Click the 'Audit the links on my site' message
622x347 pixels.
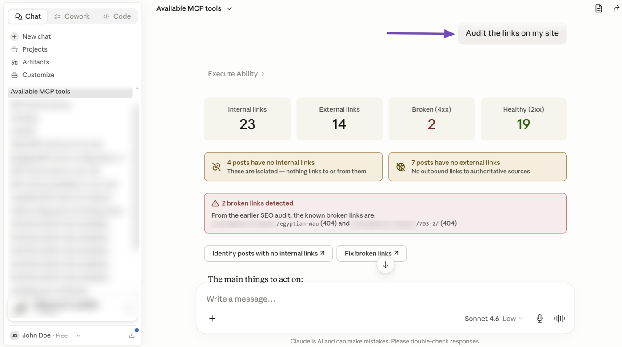(x=512, y=33)
